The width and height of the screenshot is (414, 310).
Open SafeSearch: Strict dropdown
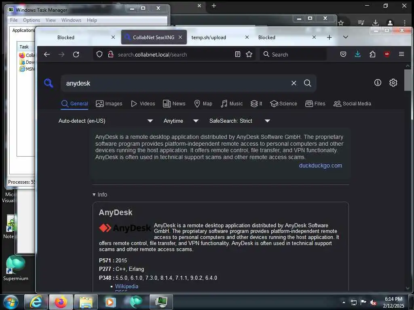click(240, 121)
